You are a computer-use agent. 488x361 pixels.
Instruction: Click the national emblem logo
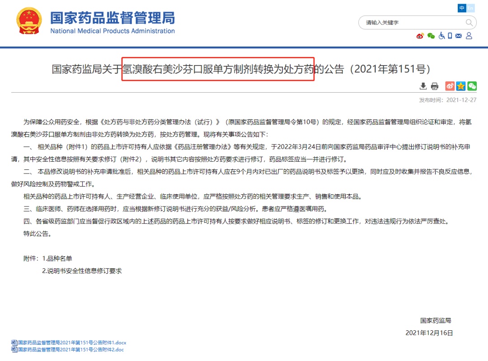(x=29, y=20)
